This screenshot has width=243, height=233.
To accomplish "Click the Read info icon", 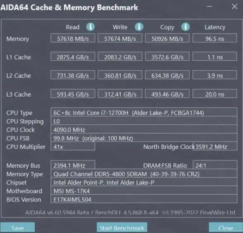I will click(91, 27).
